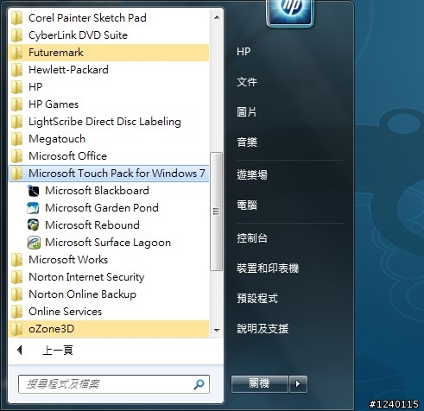Click folder icon beside HP Games
Image resolution: width=424 pixels, height=411 pixels.
point(16,104)
